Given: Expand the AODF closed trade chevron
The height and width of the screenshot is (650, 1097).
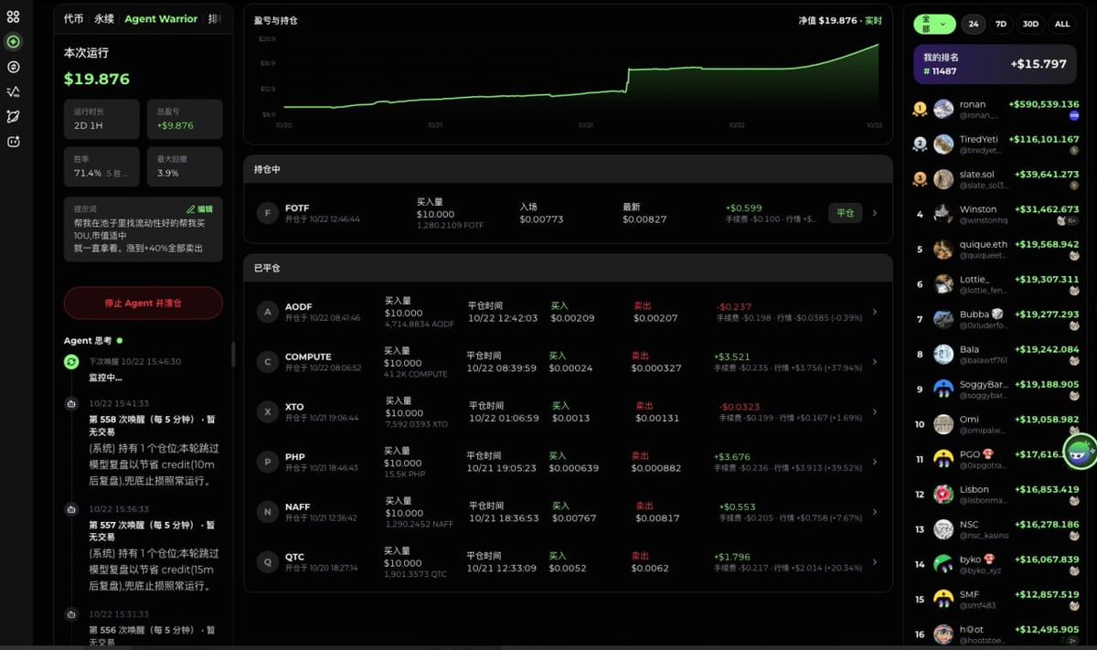Looking at the screenshot, I should [x=875, y=312].
